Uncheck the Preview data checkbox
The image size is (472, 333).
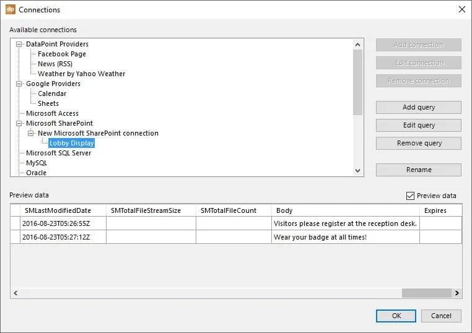tap(410, 196)
